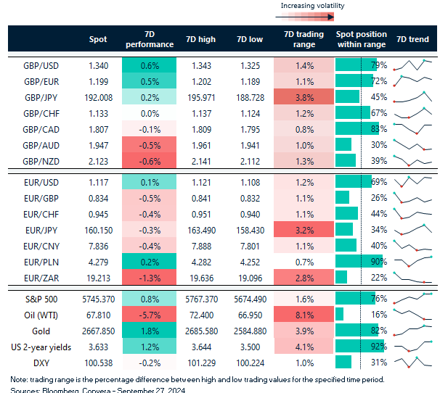Click S&P 500 spot value 5745.370
Viewport: 440px width, 393px height.
click(99, 299)
